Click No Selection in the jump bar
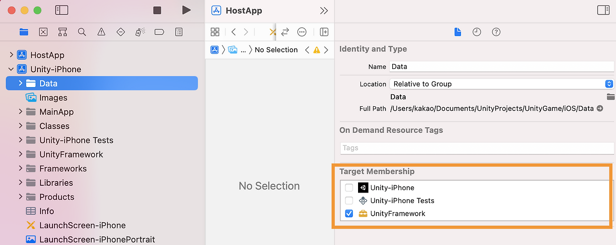 (276, 50)
